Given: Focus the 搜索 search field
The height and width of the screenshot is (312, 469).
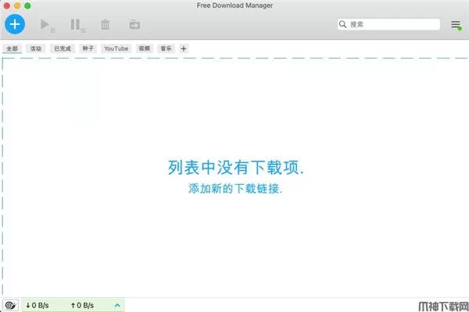Looking at the screenshot, I should click(x=388, y=24).
